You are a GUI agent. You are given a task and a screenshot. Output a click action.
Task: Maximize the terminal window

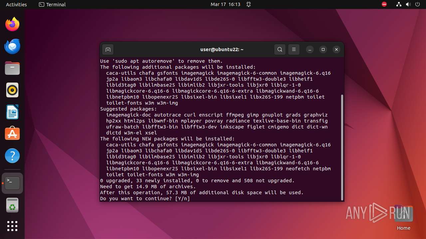[323, 49]
